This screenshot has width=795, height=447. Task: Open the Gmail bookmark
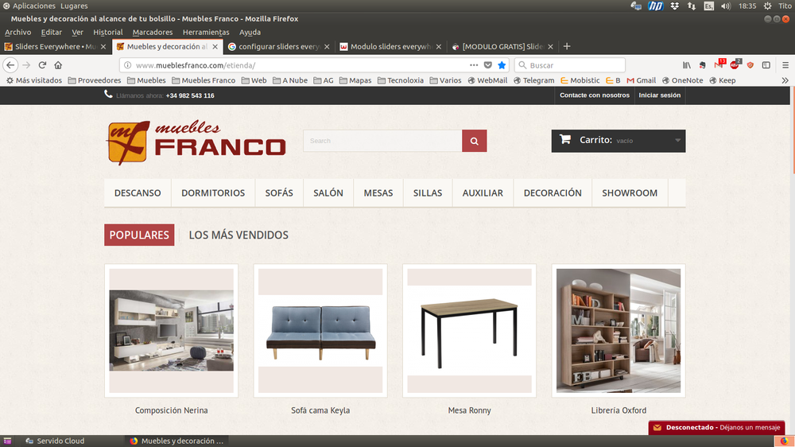click(x=641, y=80)
